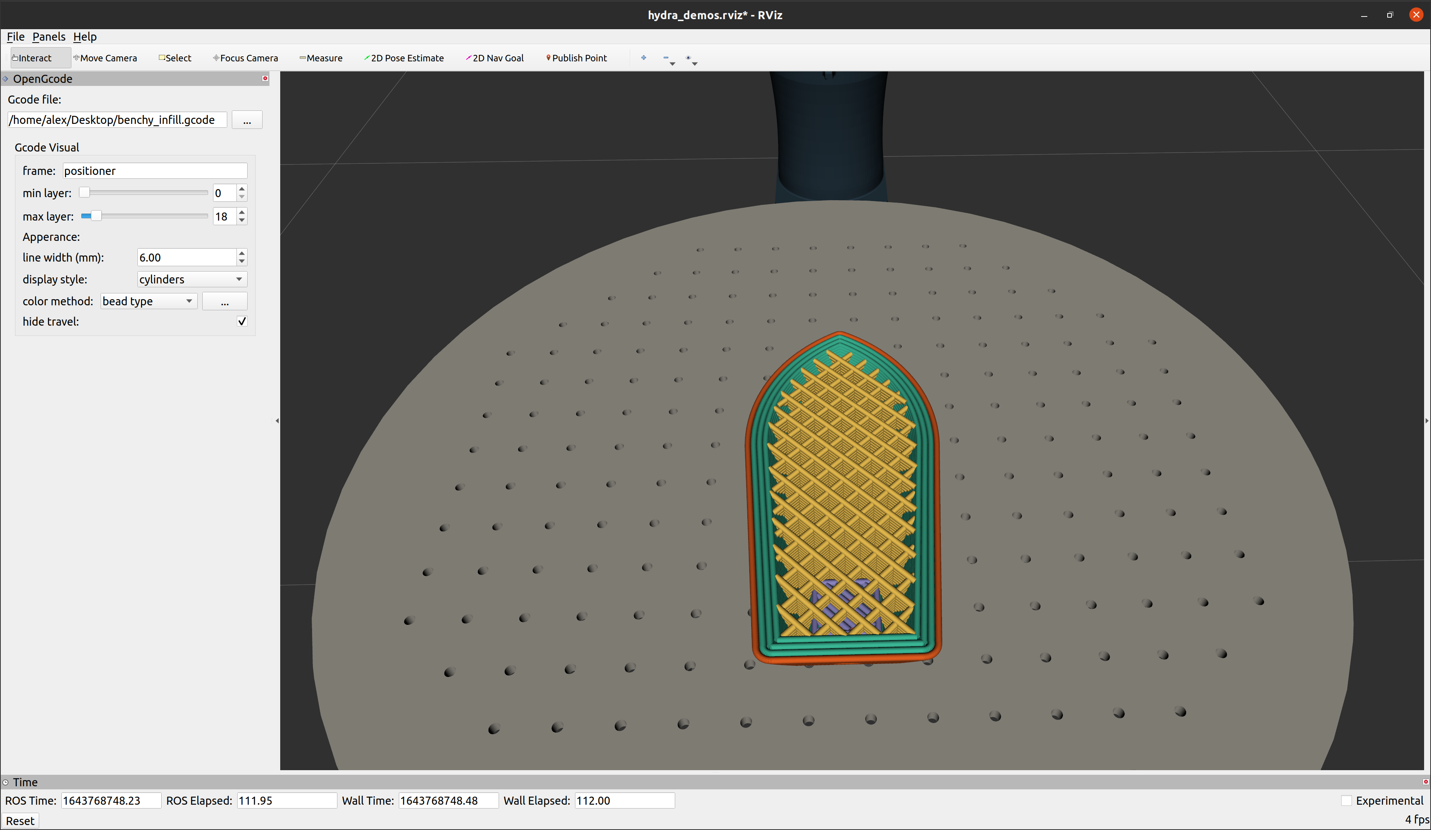
Task: Increase the line width by one step
Action: tap(243, 253)
